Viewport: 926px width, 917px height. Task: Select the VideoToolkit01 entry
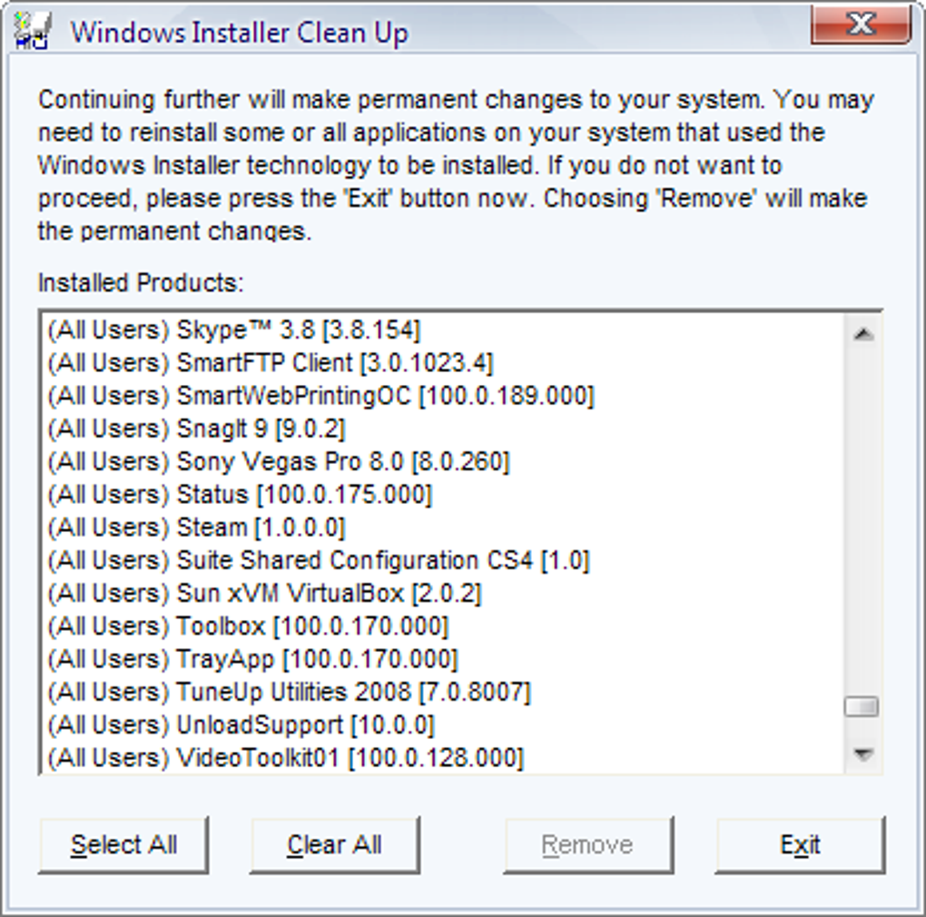[443, 758]
